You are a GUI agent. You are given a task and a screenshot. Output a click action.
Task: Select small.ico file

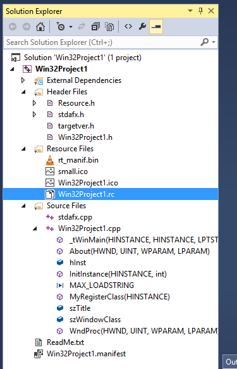tap(73, 172)
